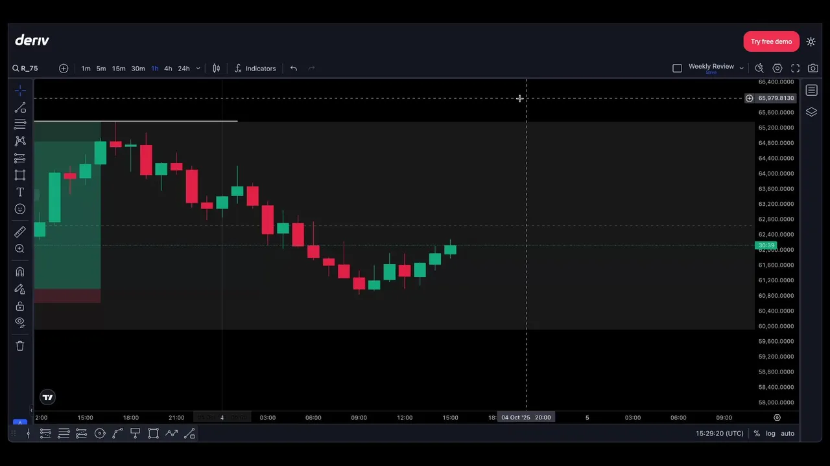Toggle light/dark theme sun icon
The height and width of the screenshot is (466, 830).
(x=811, y=41)
